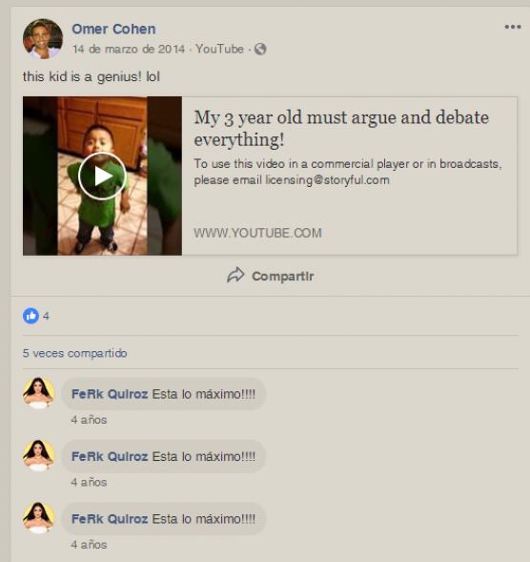Click the blue like thumbs-up icon

pyautogui.click(x=31, y=316)
